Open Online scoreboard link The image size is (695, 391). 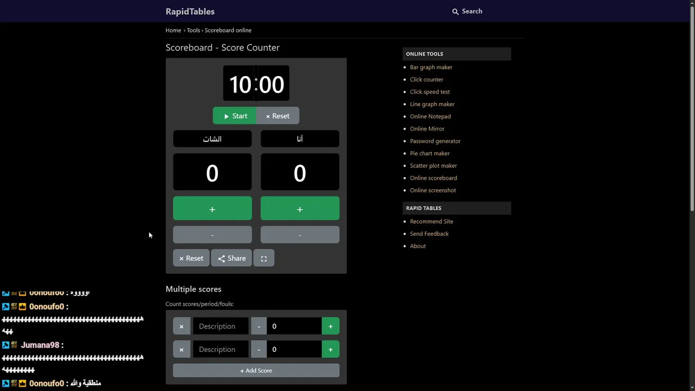(433, 178)
